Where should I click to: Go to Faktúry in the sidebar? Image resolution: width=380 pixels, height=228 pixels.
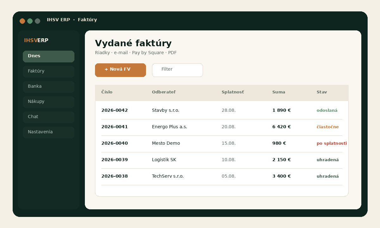pos(48,72)
